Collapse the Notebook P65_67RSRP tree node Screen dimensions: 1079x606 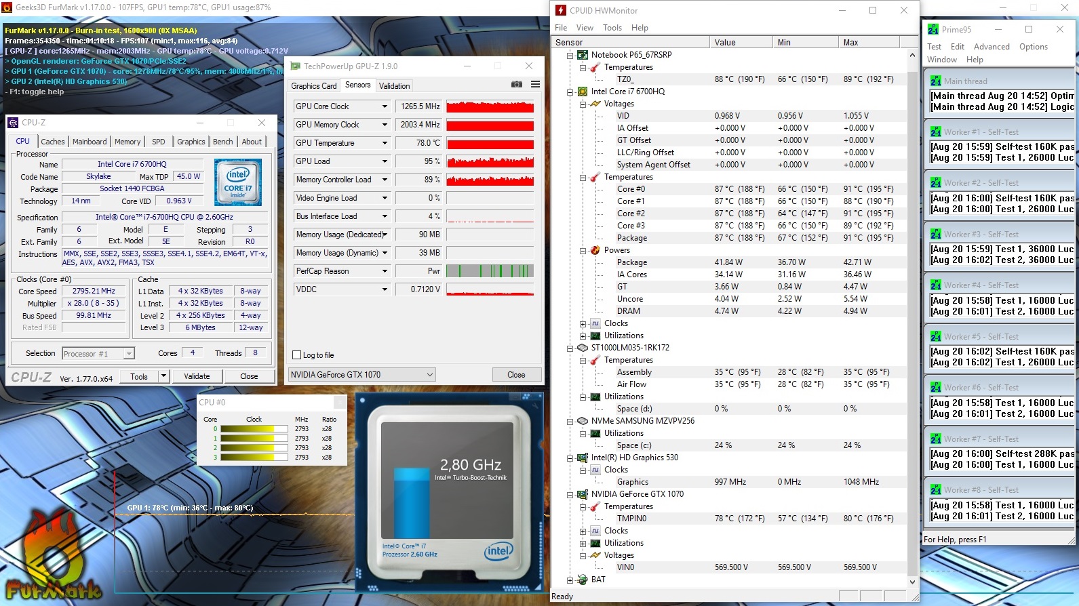tap(570, 55)
